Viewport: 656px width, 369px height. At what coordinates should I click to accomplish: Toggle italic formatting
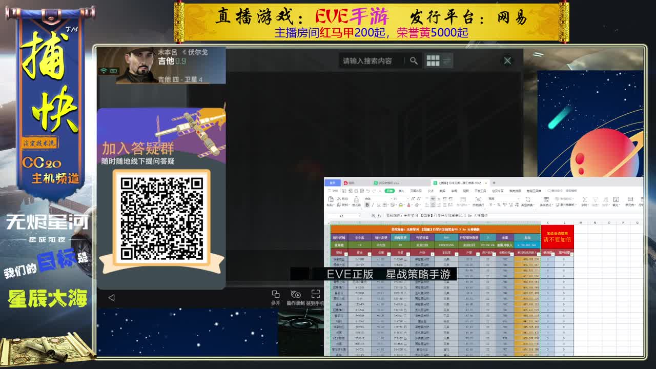pos(373,204)
